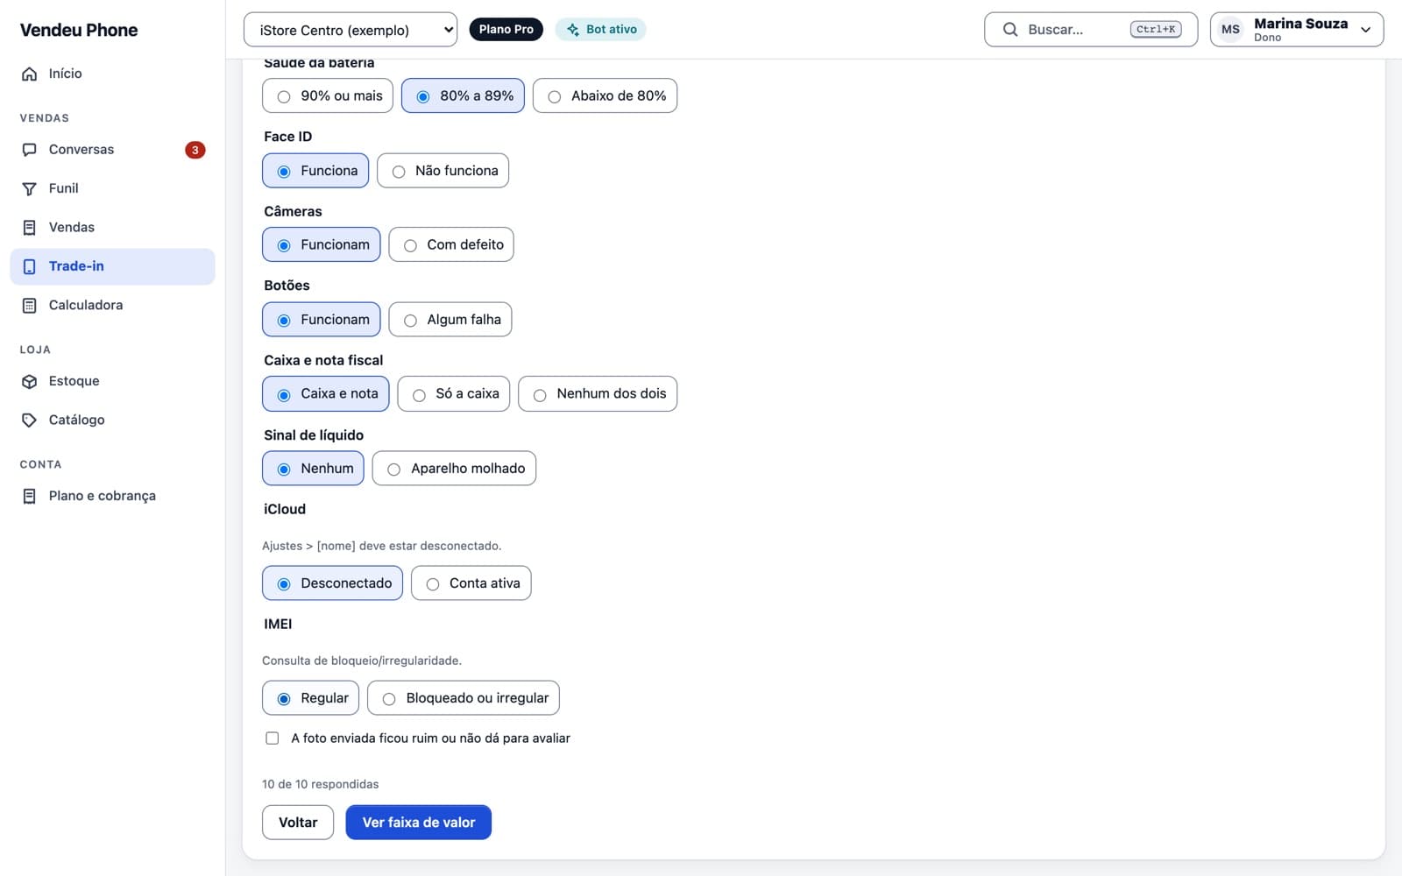Click the Calculadora calculator icon

[x=30, y=306]
